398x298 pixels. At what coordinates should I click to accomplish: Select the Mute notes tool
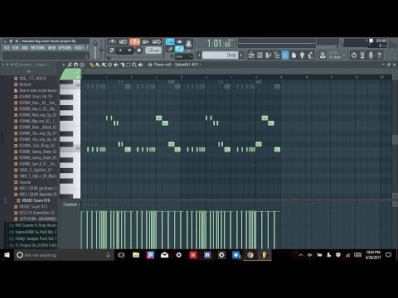[116, 65]
